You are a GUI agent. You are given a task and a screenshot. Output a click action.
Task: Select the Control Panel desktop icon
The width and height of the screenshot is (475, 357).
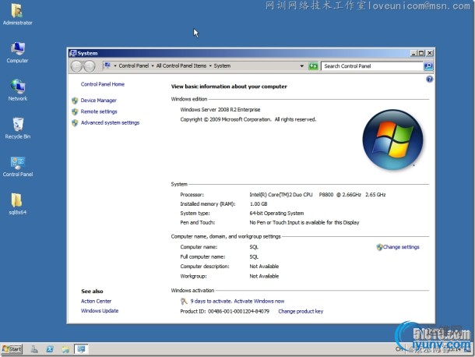point(18,166)
